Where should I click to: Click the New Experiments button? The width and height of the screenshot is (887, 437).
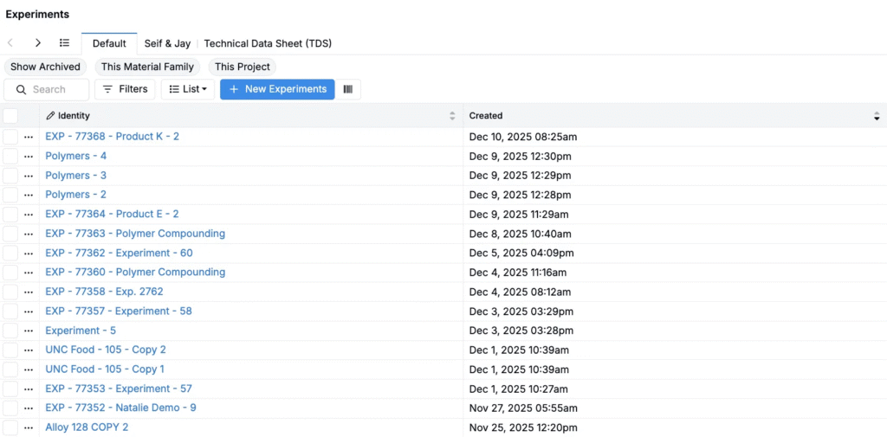[277, 89]
